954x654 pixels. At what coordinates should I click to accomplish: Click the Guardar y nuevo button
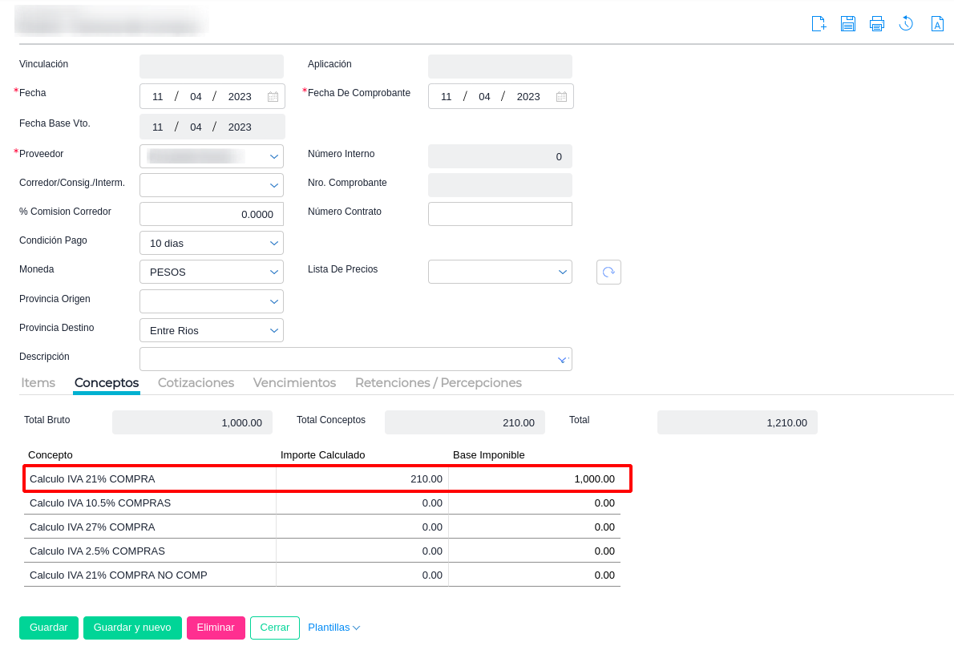132,628
